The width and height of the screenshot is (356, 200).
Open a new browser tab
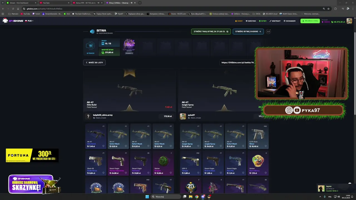[140, 3]
